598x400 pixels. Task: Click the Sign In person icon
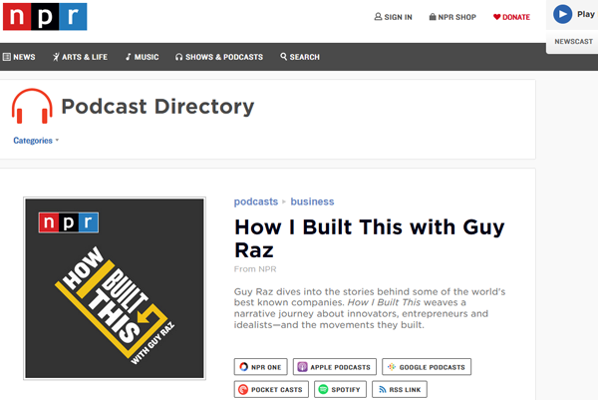pos(378,17)
